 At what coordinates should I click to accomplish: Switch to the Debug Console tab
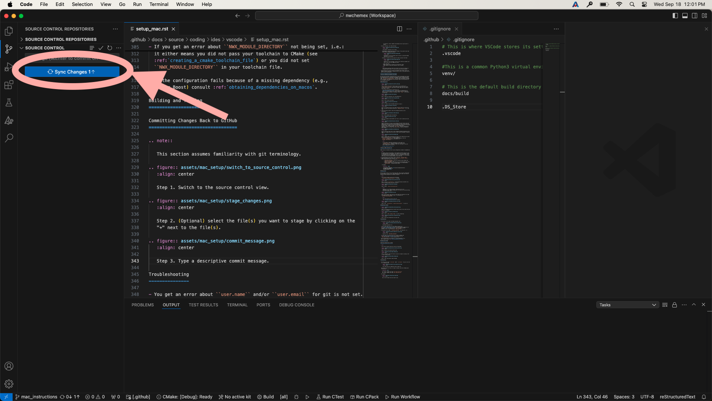click(297, 305)
